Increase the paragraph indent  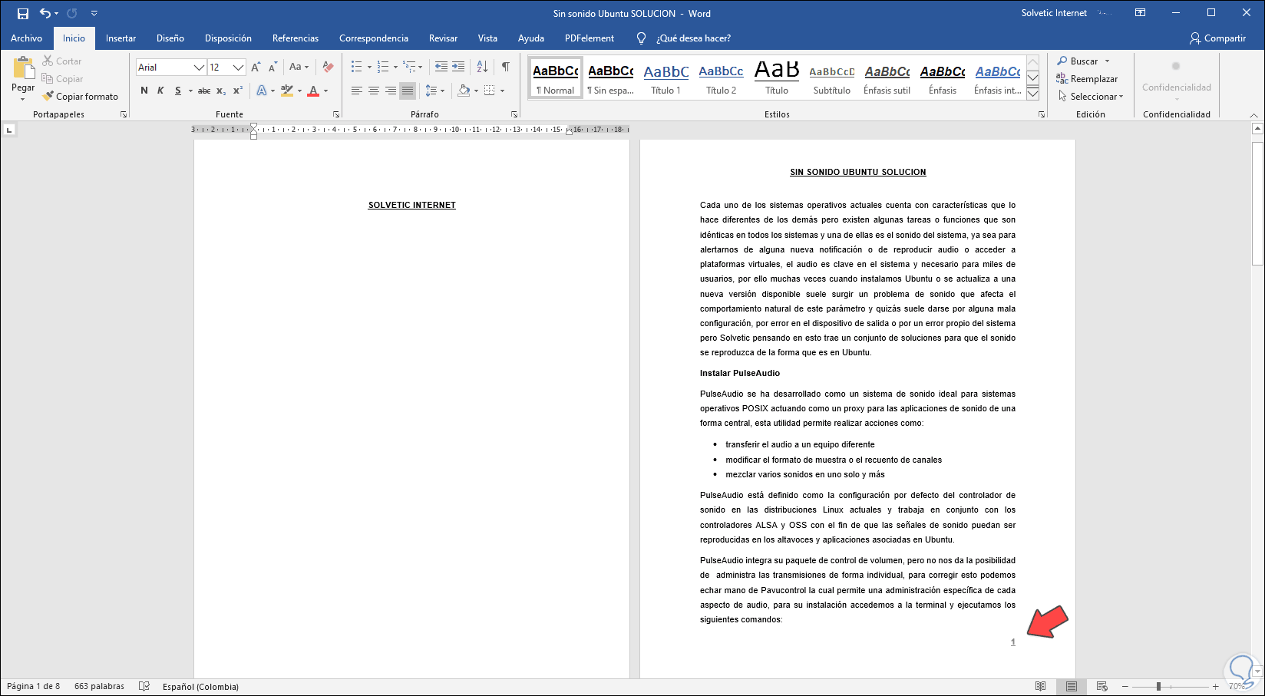click(458, 67)
